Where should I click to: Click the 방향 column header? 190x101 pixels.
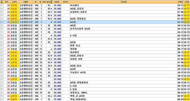tap(45, 2)
